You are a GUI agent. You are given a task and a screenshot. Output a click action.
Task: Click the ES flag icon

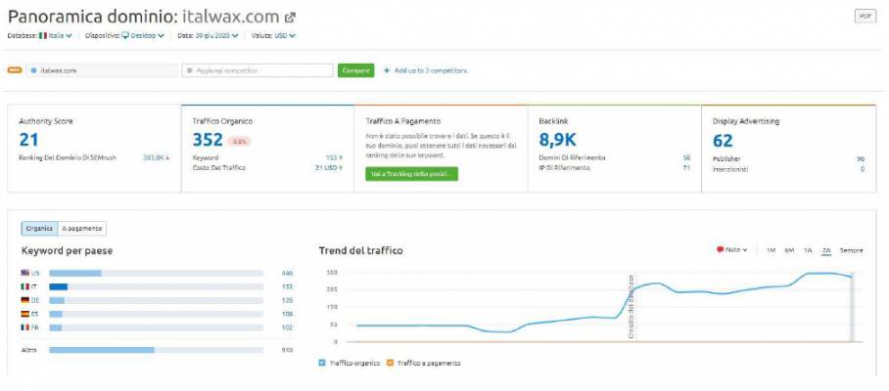coord(24,314)
